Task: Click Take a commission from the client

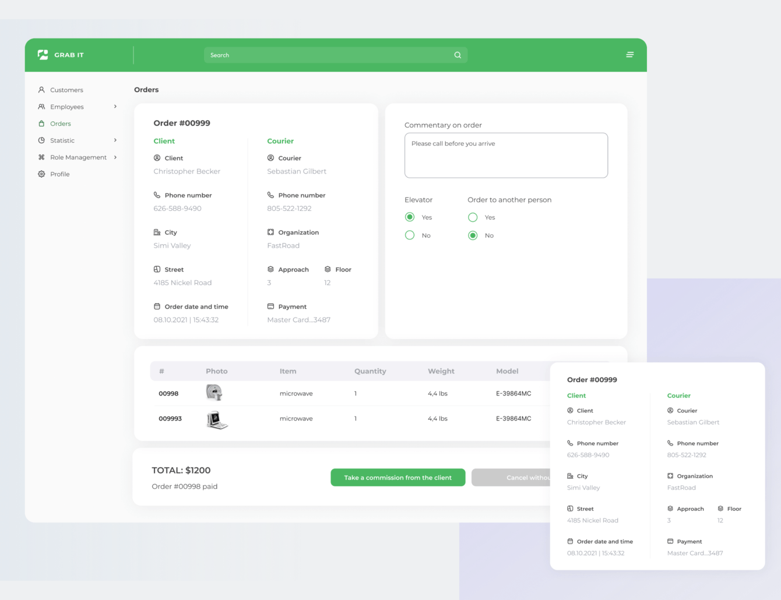Action: point(398,478)
